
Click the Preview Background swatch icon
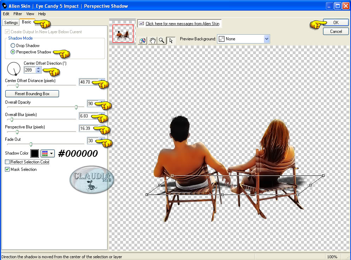pyautogui.click(x=222, y=39)
